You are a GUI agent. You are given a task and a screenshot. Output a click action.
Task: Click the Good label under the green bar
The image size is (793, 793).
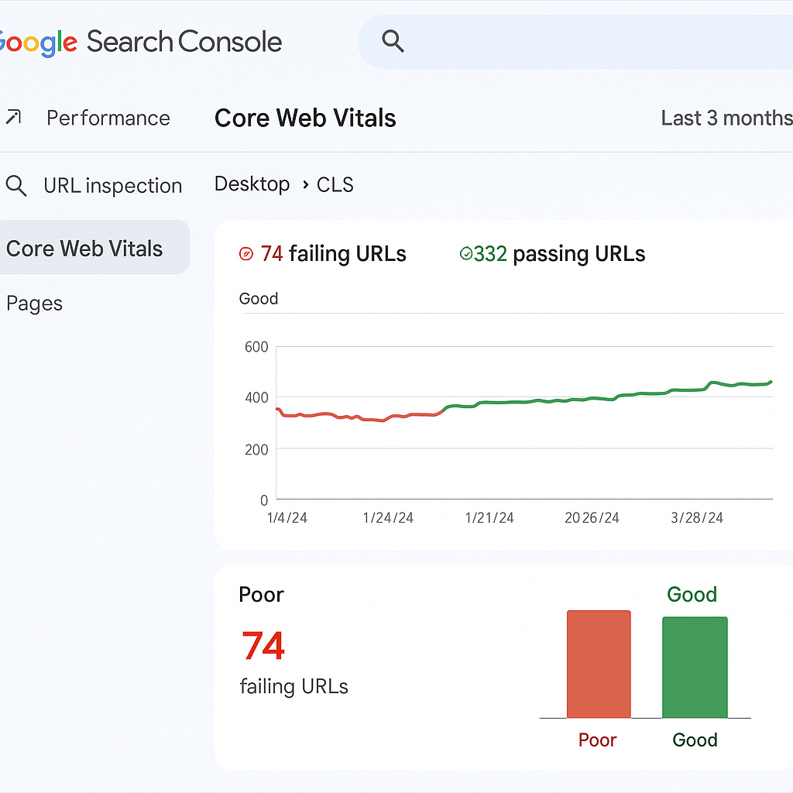[x=695, y=740]
